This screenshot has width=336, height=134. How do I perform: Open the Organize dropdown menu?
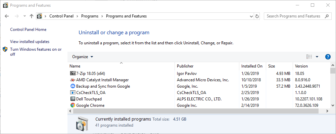coord(83,57)
